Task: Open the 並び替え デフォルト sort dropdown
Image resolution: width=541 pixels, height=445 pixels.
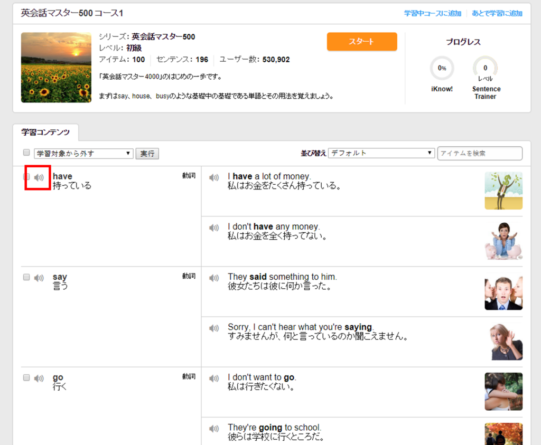Action: pyautogui.click(x=381, y=153)
